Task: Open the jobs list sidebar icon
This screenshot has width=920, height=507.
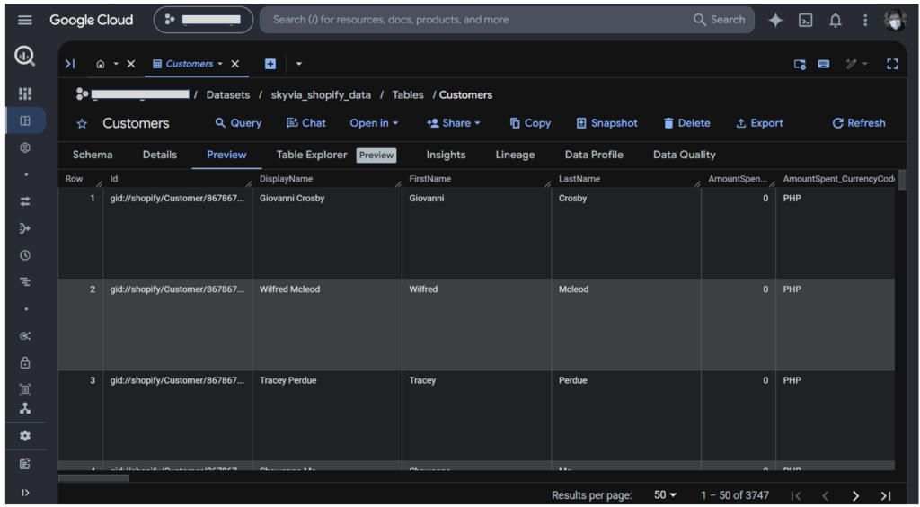Action: click(x=24, y=282)
